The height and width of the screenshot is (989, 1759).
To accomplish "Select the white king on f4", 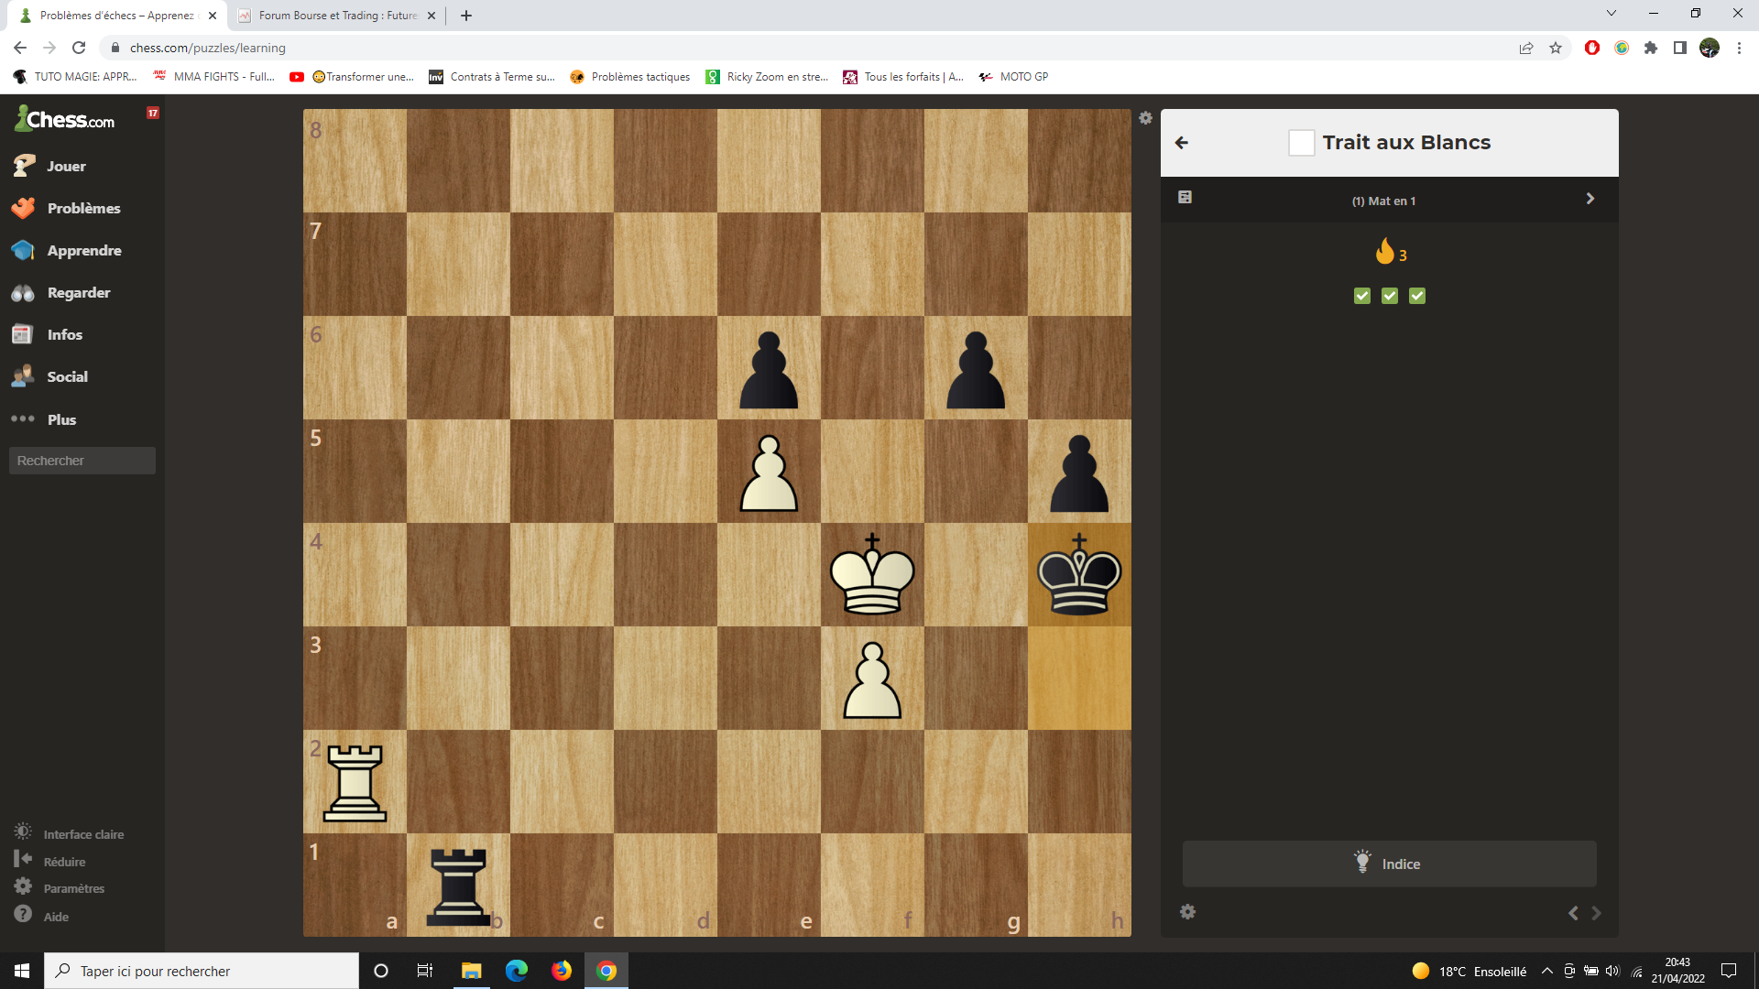I will coord(872,575).
